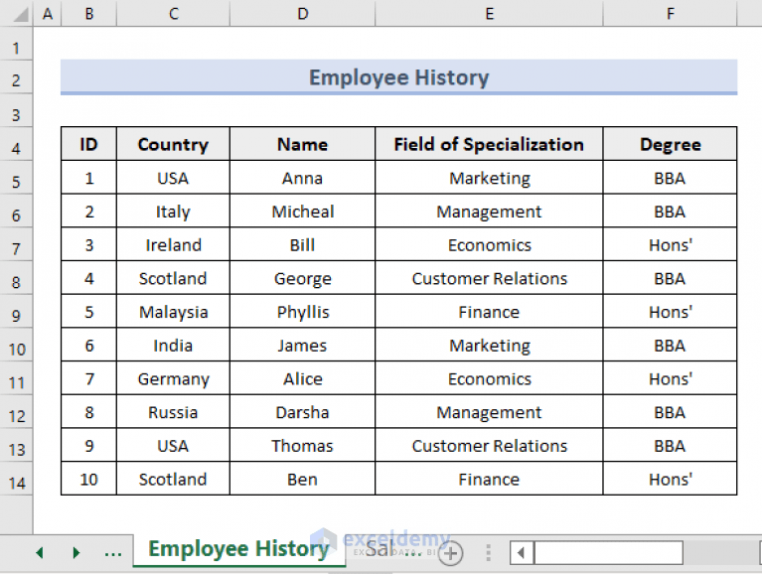
Task: Click horizontal scrollbar left arrow
Action: pyautogui.click(x=522, y=553)
